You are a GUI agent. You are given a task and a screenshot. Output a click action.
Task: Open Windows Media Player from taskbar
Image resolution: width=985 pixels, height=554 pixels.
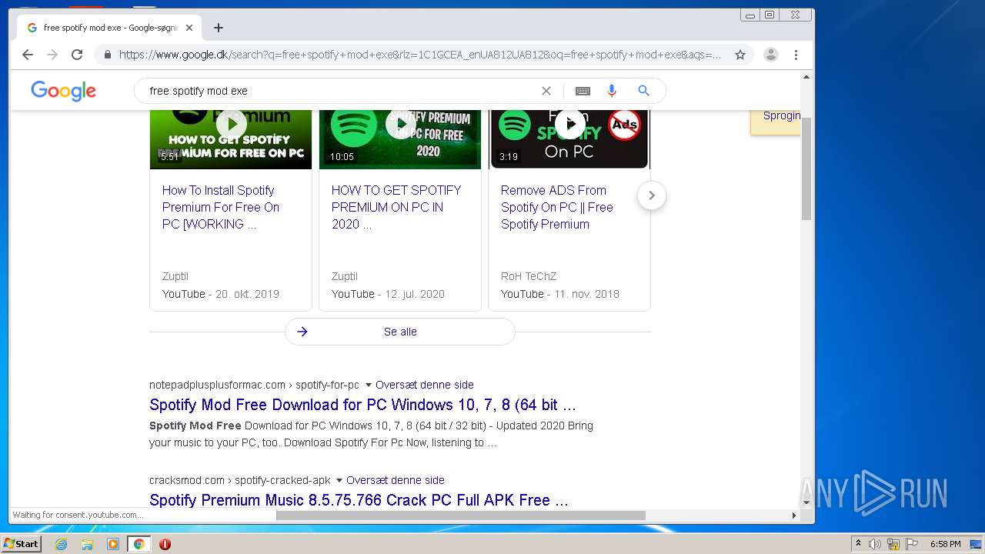[x=113, y=544]
